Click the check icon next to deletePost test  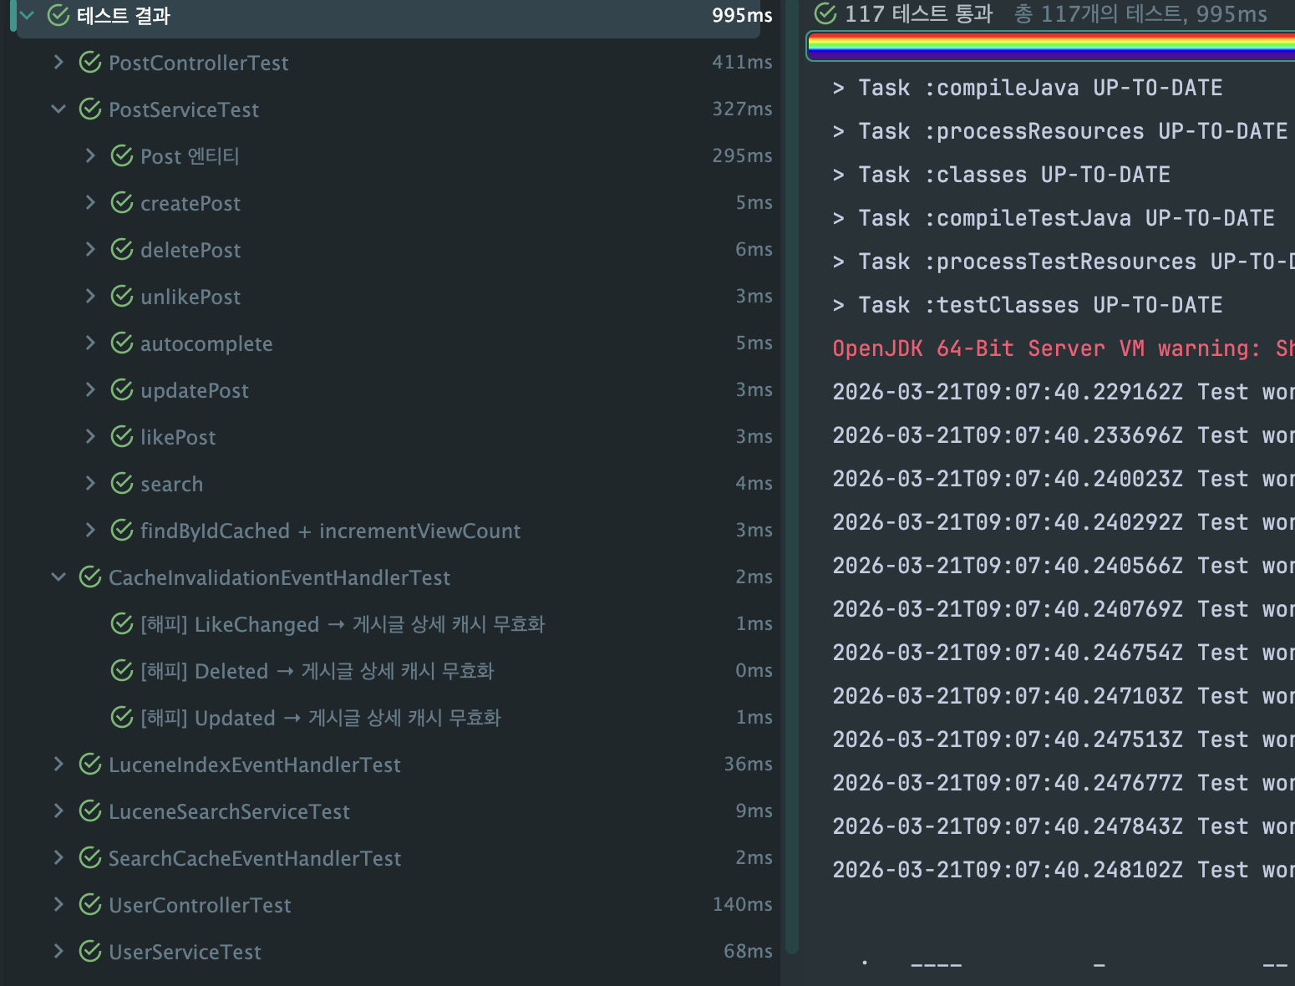tap(122, 249)
